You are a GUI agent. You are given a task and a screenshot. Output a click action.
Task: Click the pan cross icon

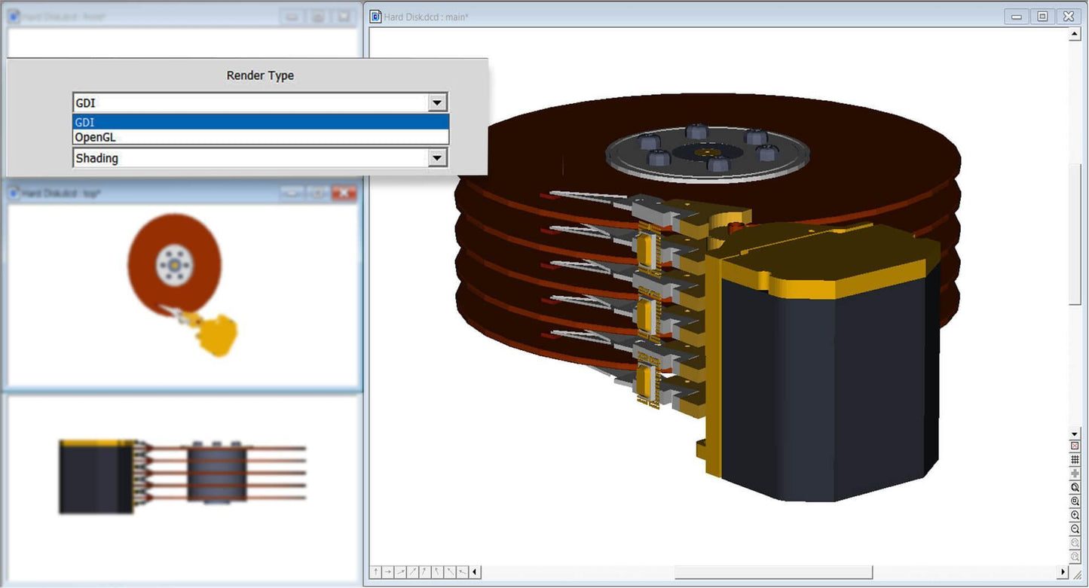[x=1074, y=473]
